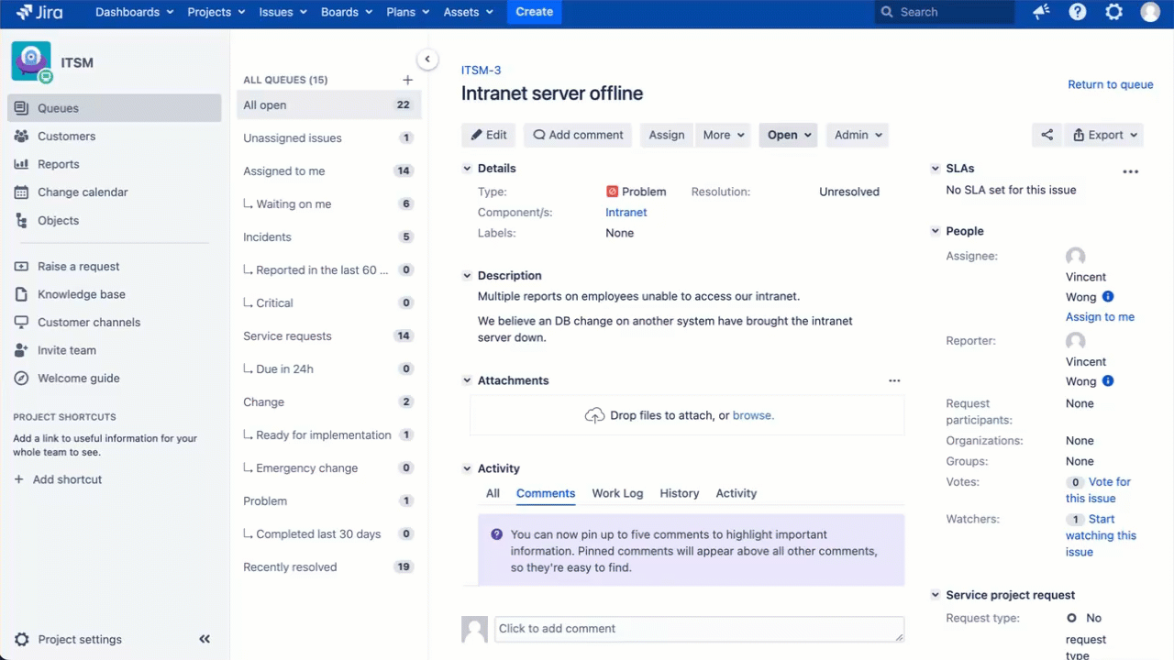Click the Intranet component link
Screen dimensions: 1174x660
pyautogui.click(x=626, y=213)
